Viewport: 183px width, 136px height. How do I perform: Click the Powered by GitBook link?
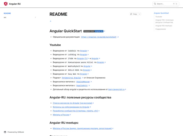click(x=16, y=132)
